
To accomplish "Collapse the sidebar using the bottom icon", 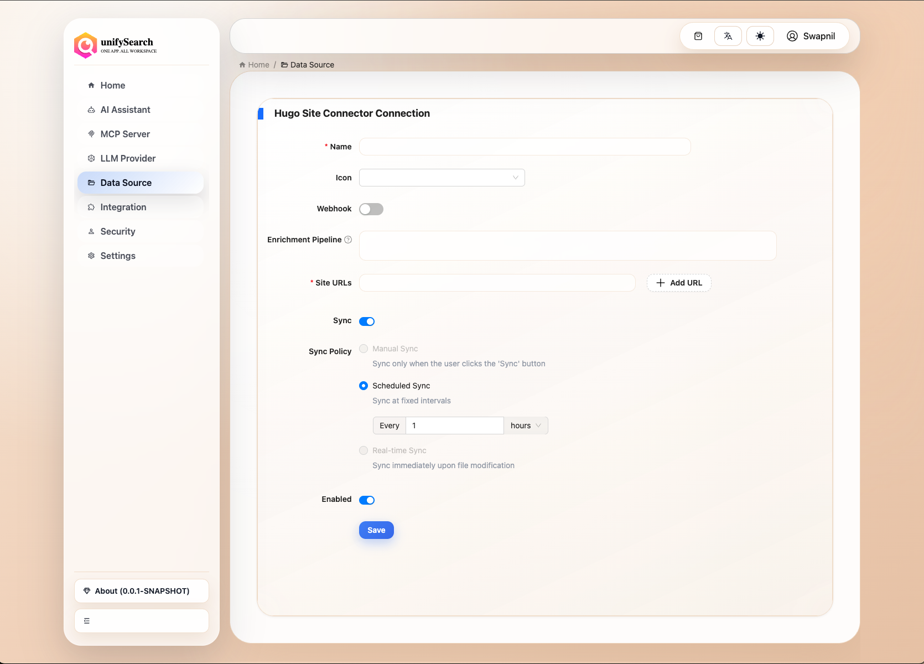I will pyautogui.click(x=87, y=621).
